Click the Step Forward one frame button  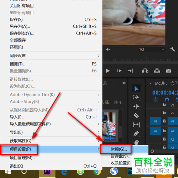pos(119,71)
